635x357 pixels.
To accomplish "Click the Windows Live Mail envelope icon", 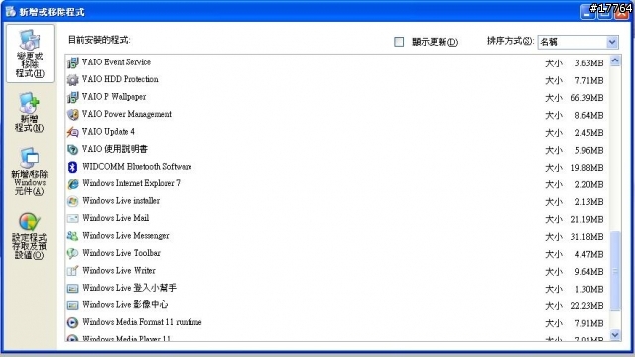I will coord(72,219).
